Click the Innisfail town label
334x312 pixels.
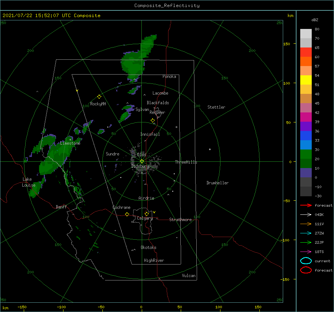pyautogui.click(x=150, y=134)
